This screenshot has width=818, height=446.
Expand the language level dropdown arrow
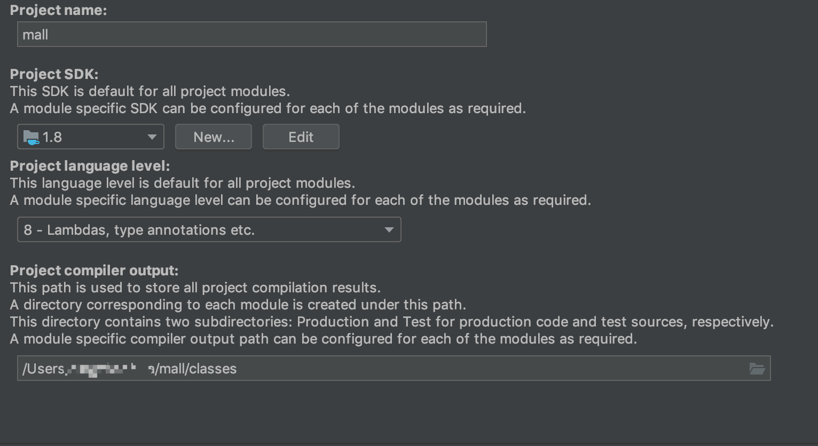(389, 230)
